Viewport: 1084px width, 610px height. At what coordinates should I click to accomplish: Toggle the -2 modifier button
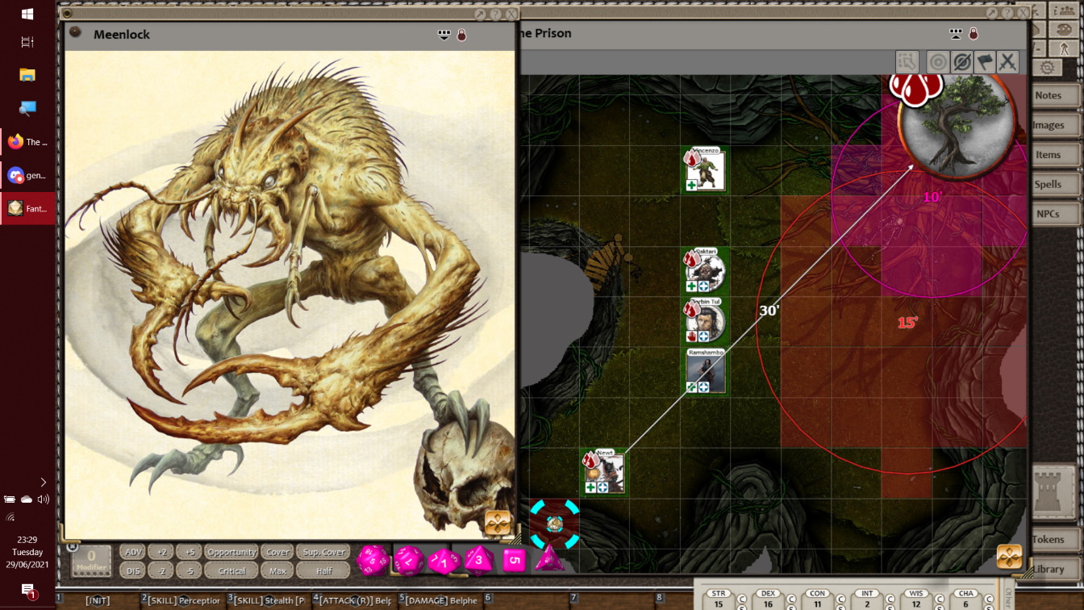(161, 570)
